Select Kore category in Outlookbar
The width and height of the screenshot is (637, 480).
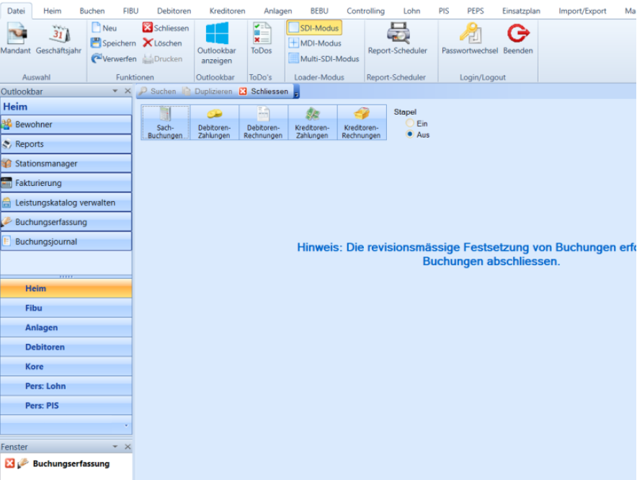tap(66, 367)
